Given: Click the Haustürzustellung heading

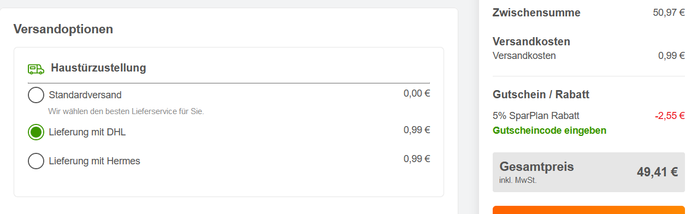Looking at the screenshot, I should click(98, 68).
